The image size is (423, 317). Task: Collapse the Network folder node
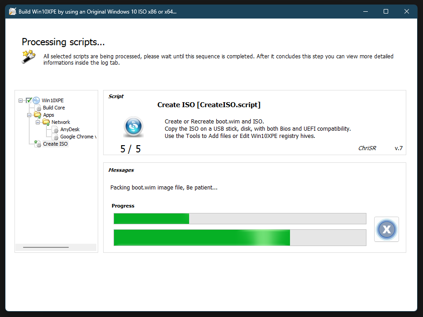(38, 123)
